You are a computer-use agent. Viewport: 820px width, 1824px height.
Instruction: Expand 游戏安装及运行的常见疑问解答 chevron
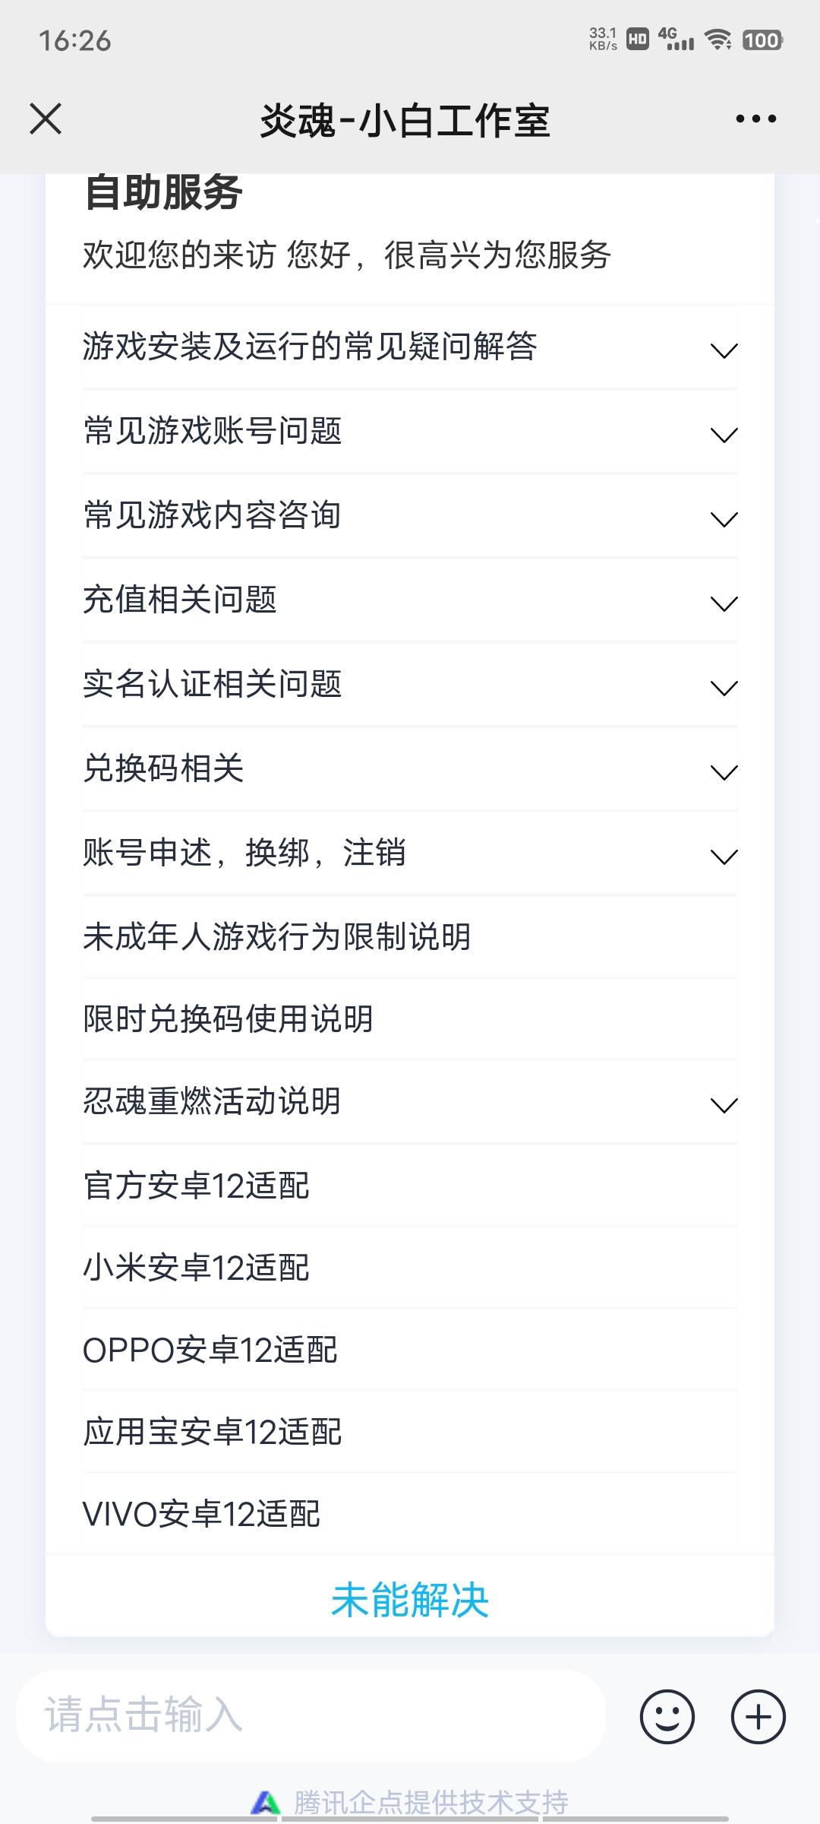tap(724, 350)
